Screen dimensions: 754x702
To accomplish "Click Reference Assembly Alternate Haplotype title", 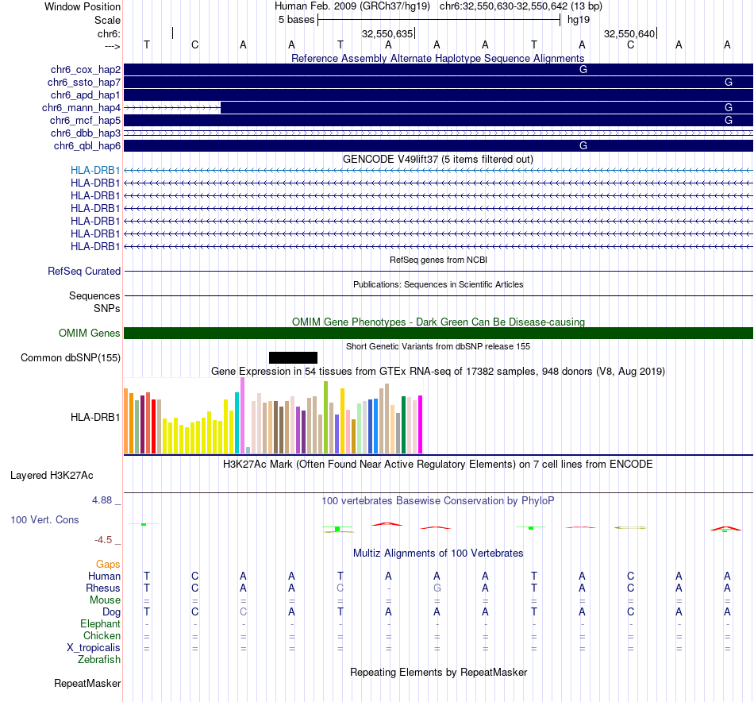I will point(438,58).
